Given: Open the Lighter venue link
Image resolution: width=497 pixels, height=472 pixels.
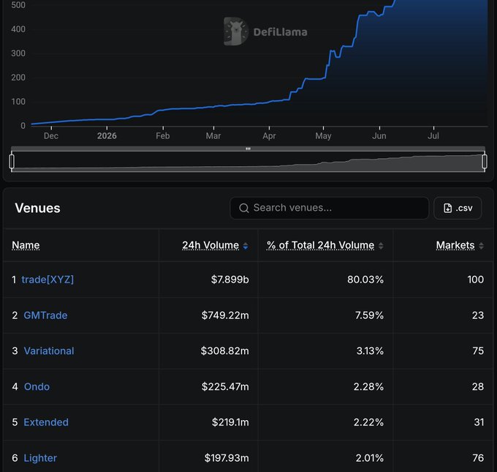Looking at the screenshot, I should (40, 458).
